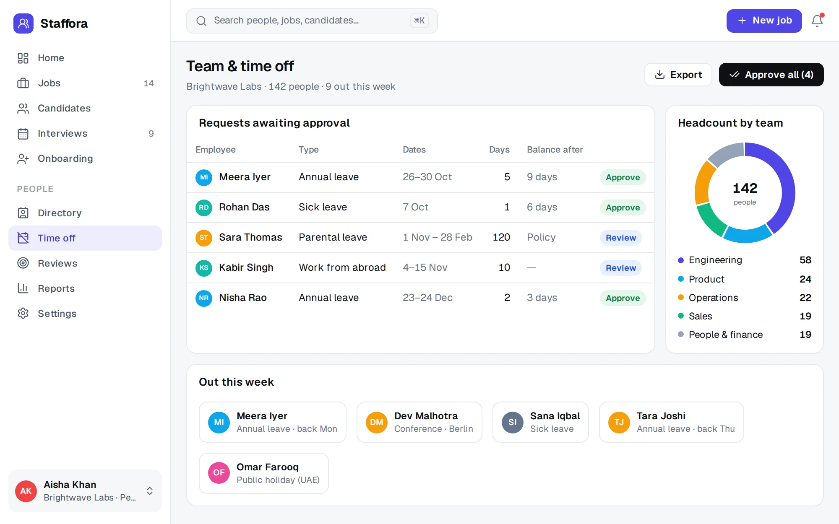
Task: Review Kabir Singh's work from abroad
Action: (620, 268)
